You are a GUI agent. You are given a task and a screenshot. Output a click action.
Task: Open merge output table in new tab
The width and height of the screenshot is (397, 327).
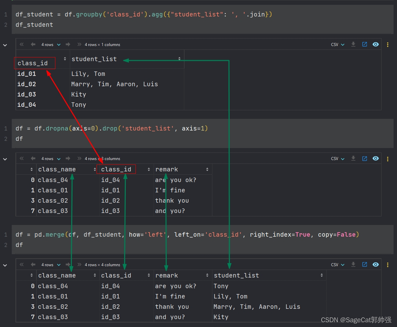pos(365,264)
